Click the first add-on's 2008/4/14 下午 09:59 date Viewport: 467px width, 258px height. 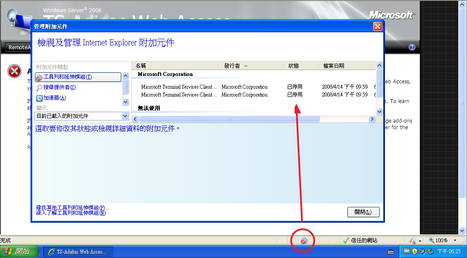click(x=345, y=87)
